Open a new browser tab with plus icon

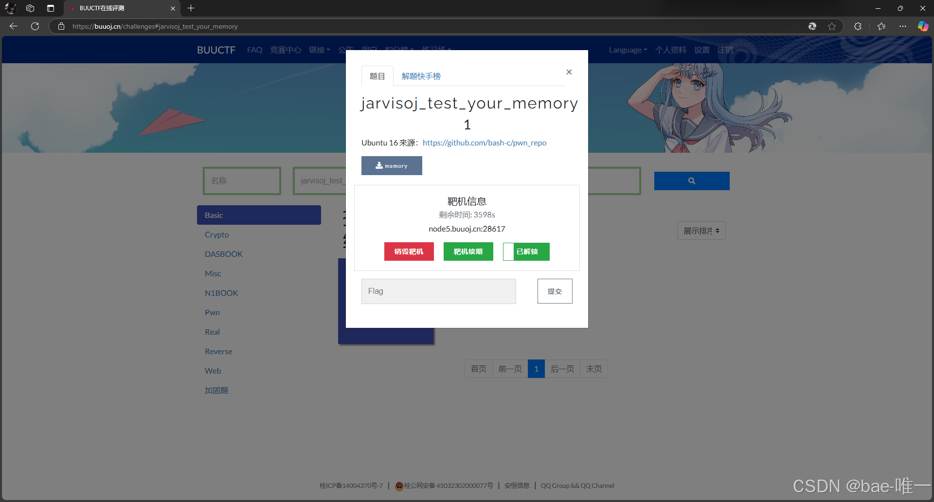coord(191,8)
